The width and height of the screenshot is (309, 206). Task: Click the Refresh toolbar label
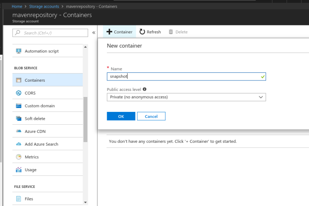pos(154,32)
